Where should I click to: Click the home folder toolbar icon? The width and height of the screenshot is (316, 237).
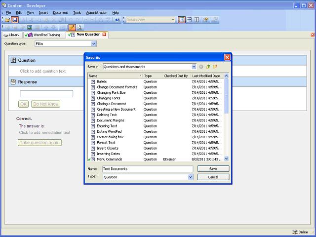coord(206,20)
